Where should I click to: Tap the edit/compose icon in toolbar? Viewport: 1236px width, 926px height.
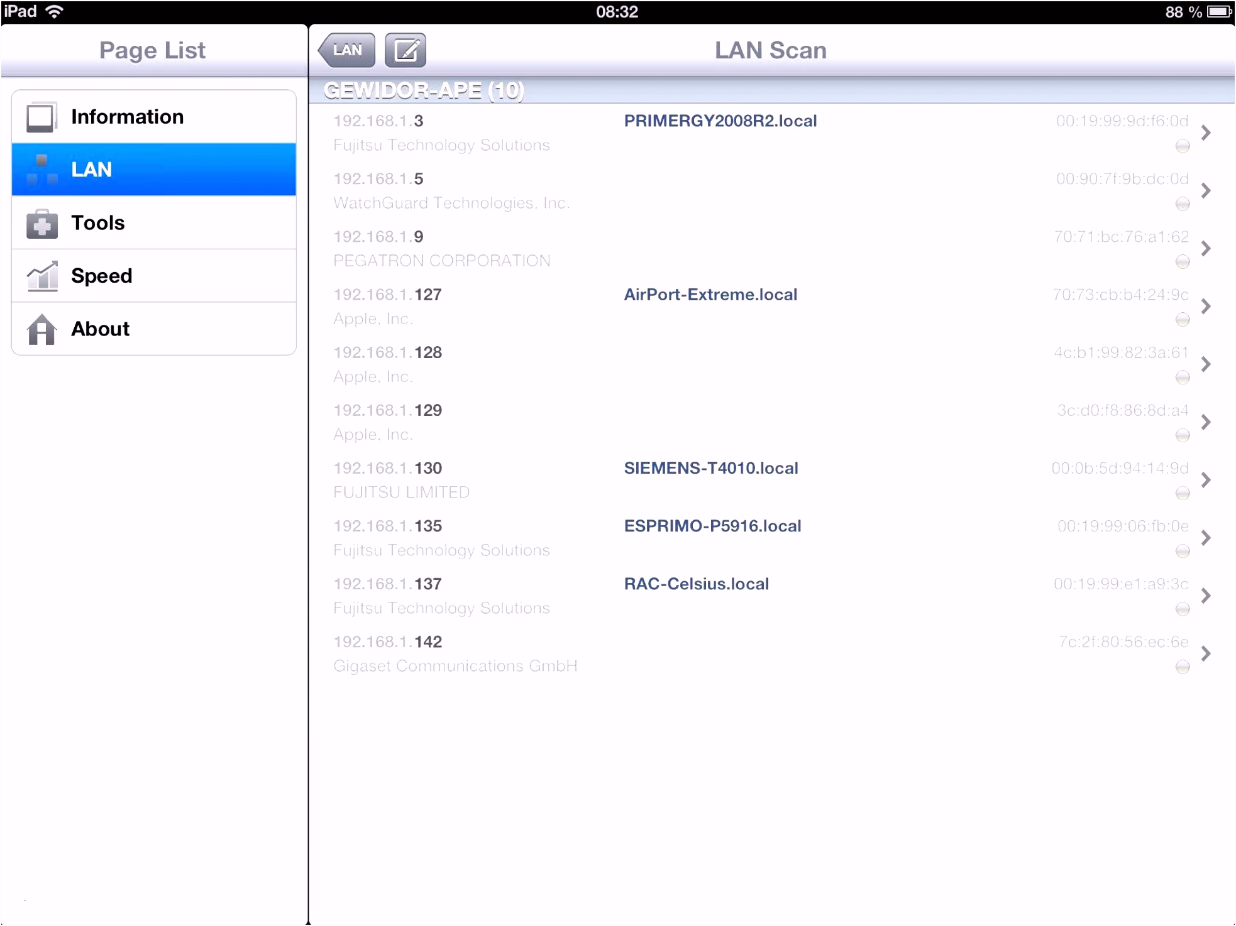(x=404, y=50)
